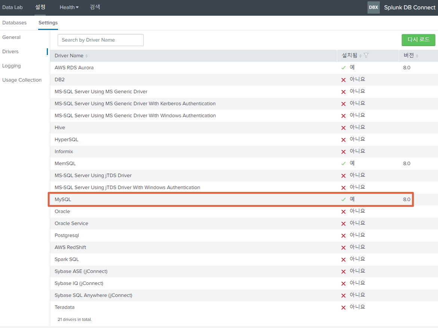Select the HyperSQL driver name

click(x=67, y=140)
